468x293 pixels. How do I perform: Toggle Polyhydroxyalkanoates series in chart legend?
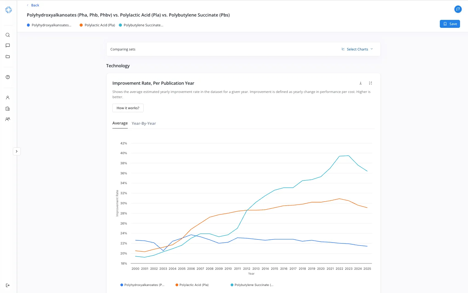click(x=142, y=285)
